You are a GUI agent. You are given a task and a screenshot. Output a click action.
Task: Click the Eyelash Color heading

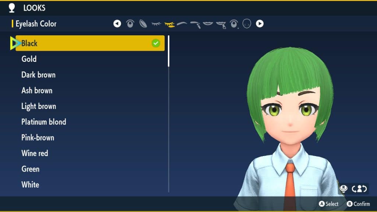[x=36, y=24]
